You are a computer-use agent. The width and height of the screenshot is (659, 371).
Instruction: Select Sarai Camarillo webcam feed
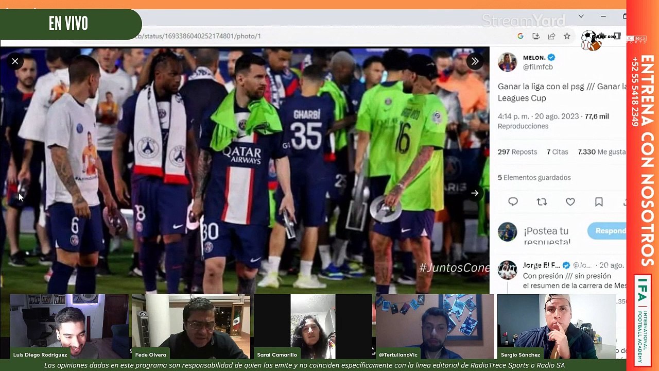(313, 327)
